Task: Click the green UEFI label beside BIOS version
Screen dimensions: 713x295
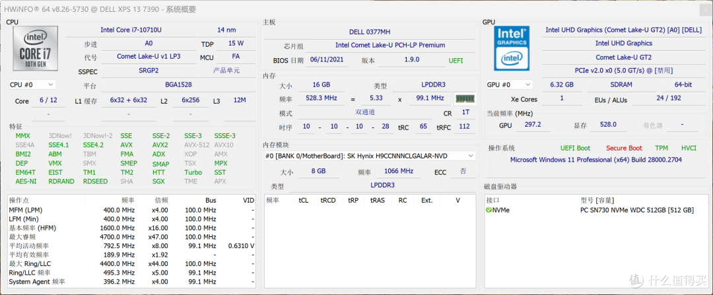Action: tap(456, 60)
